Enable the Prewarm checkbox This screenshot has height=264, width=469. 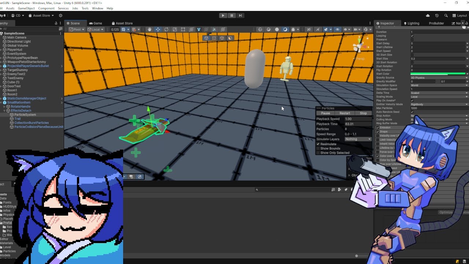tap(412, 40)
